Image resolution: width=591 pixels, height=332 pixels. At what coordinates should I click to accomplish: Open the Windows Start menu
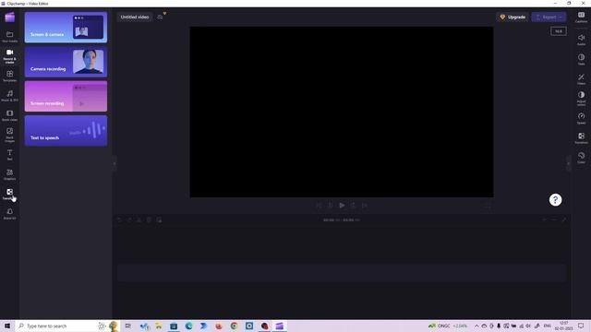(x=7, y=326)
